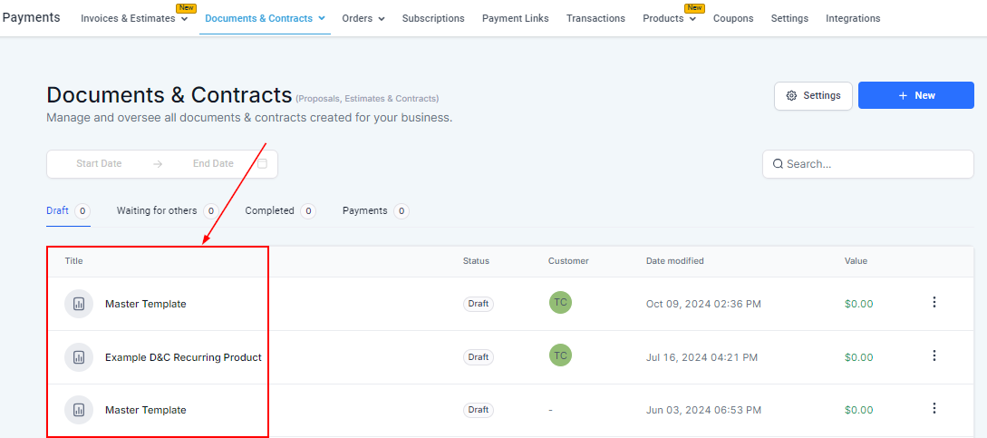Open three-dot menu for Oct 09 Master Template

pos(934,303)
